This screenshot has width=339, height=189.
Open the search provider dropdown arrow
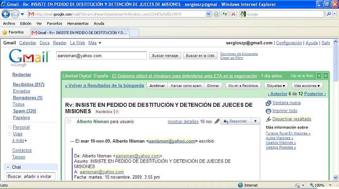click(x=334, y=14)
